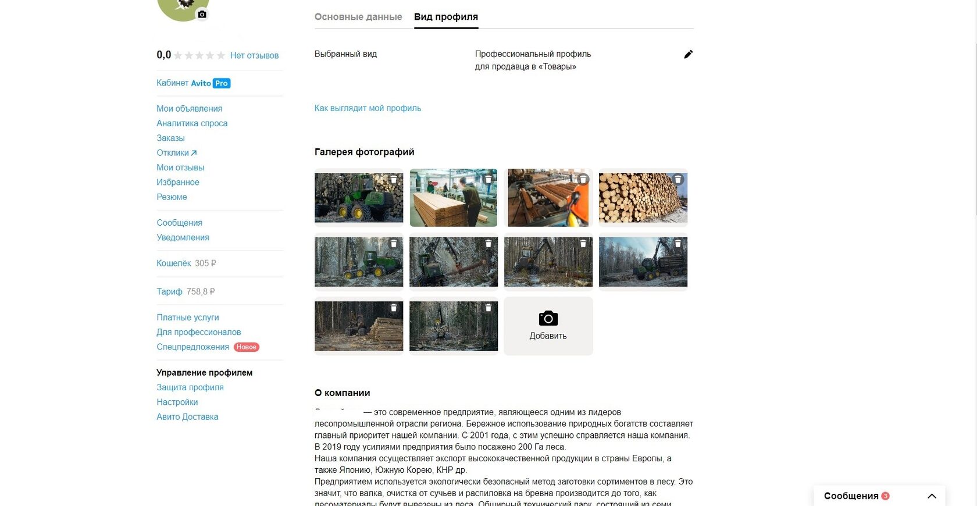Delete the green forwarder tractor photo
977x506 pixels.
pos(394,180)
